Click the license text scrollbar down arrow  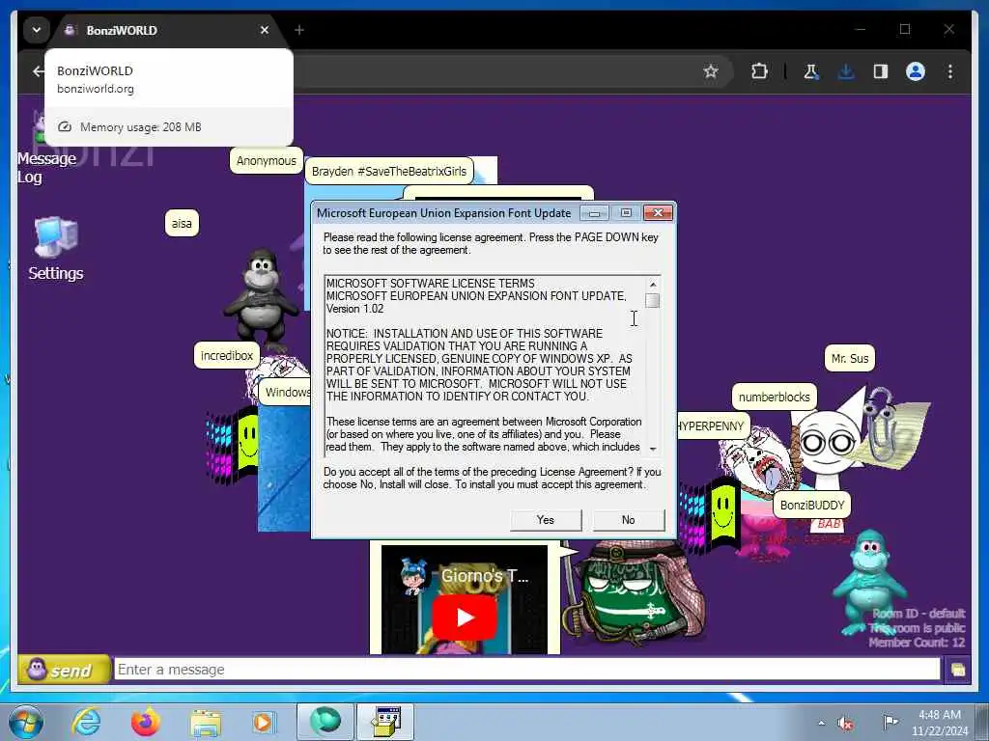tap(653, 449)
